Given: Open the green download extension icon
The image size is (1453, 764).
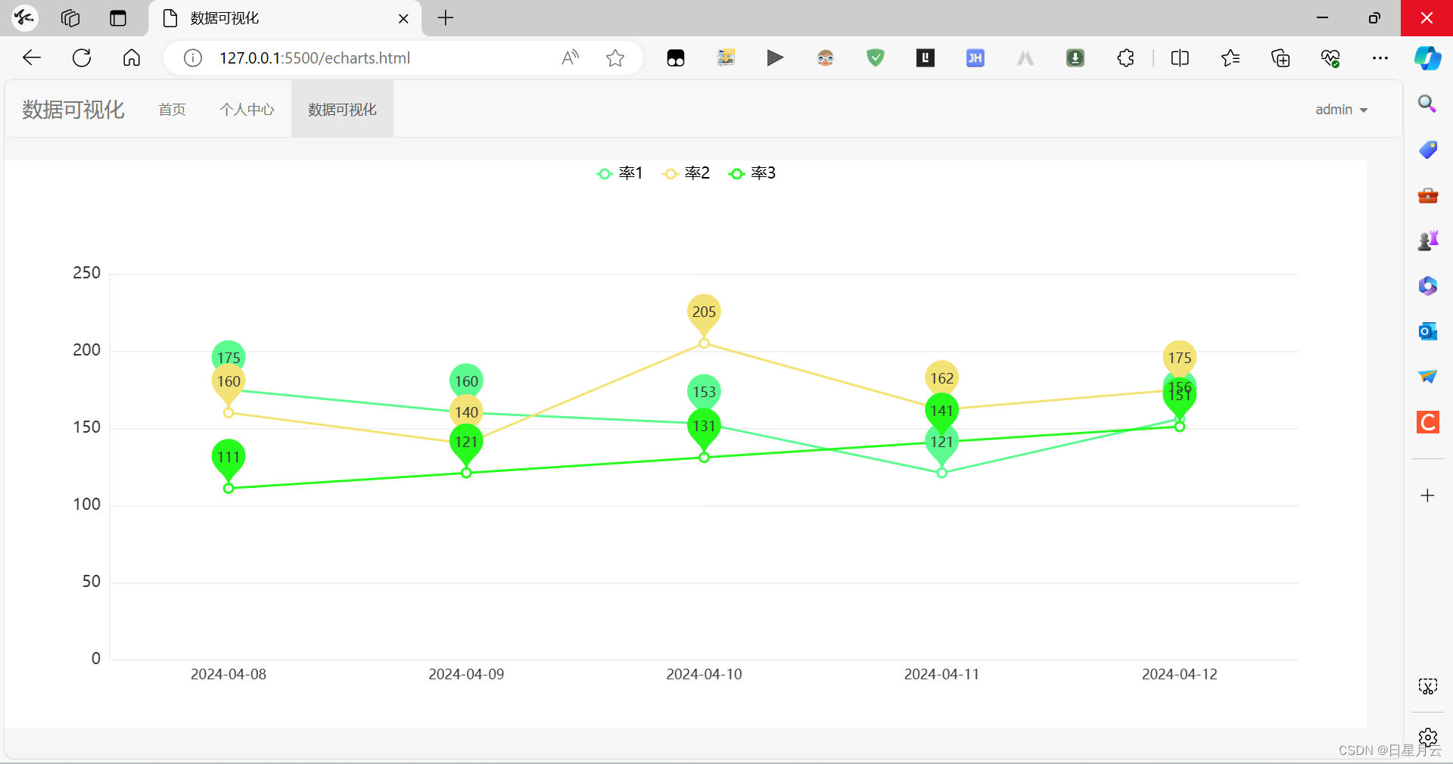Looking at the screenshot, I should (1075, 57).
